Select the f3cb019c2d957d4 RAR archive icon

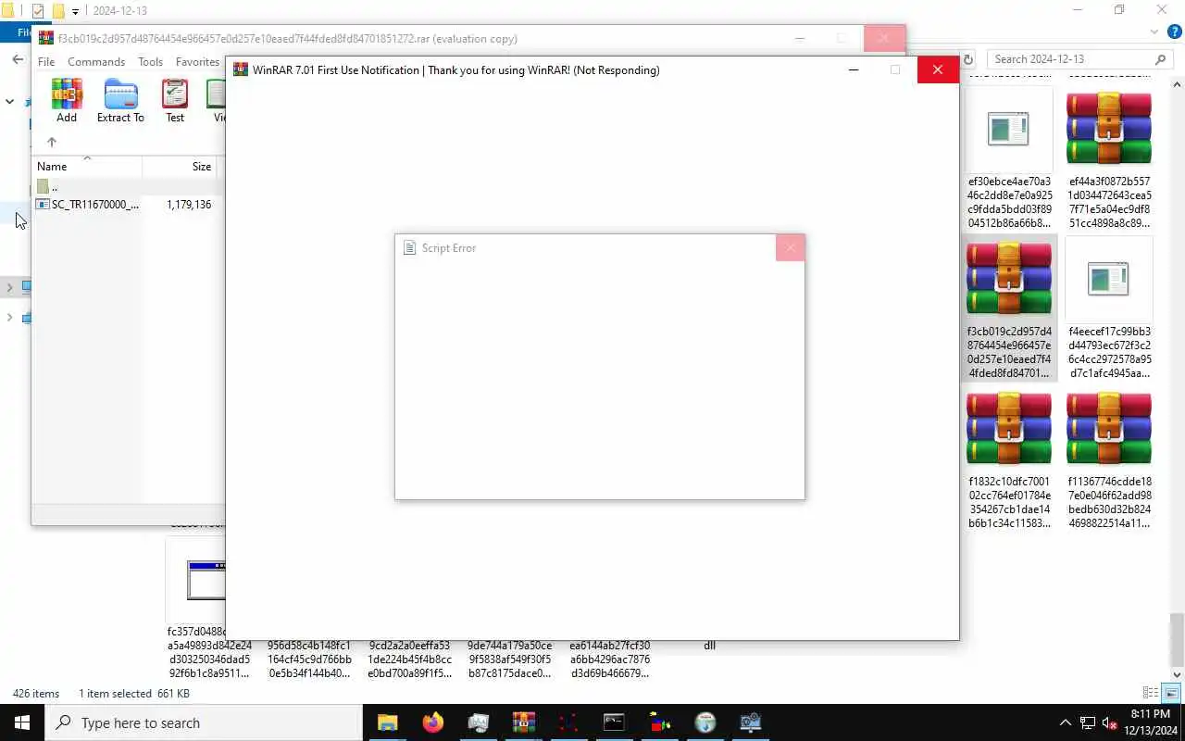click(1009, 279)
